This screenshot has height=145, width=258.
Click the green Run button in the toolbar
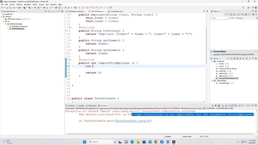[19, 8]
